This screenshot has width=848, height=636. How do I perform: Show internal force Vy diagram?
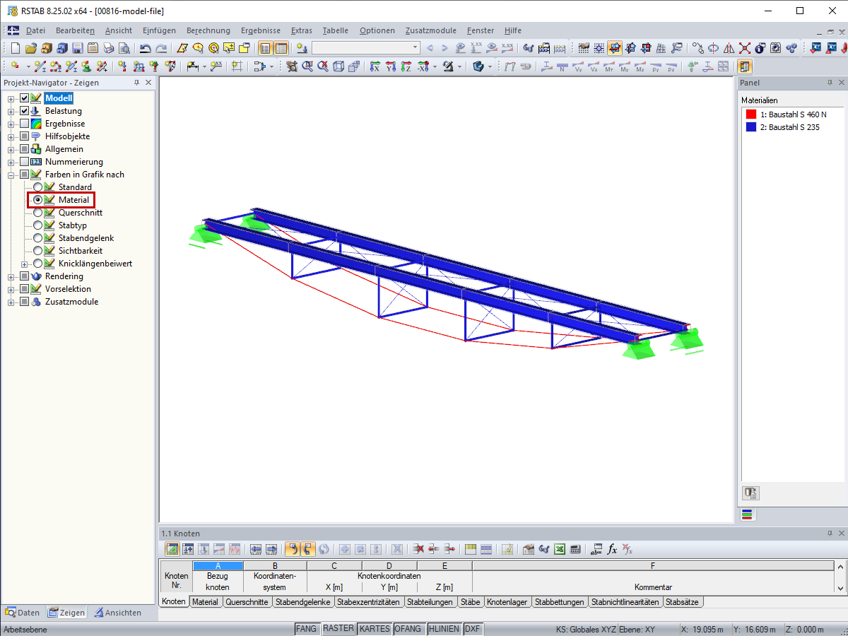[578, 66]
